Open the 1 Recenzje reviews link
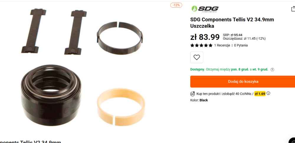 click(x=222, y=45)
